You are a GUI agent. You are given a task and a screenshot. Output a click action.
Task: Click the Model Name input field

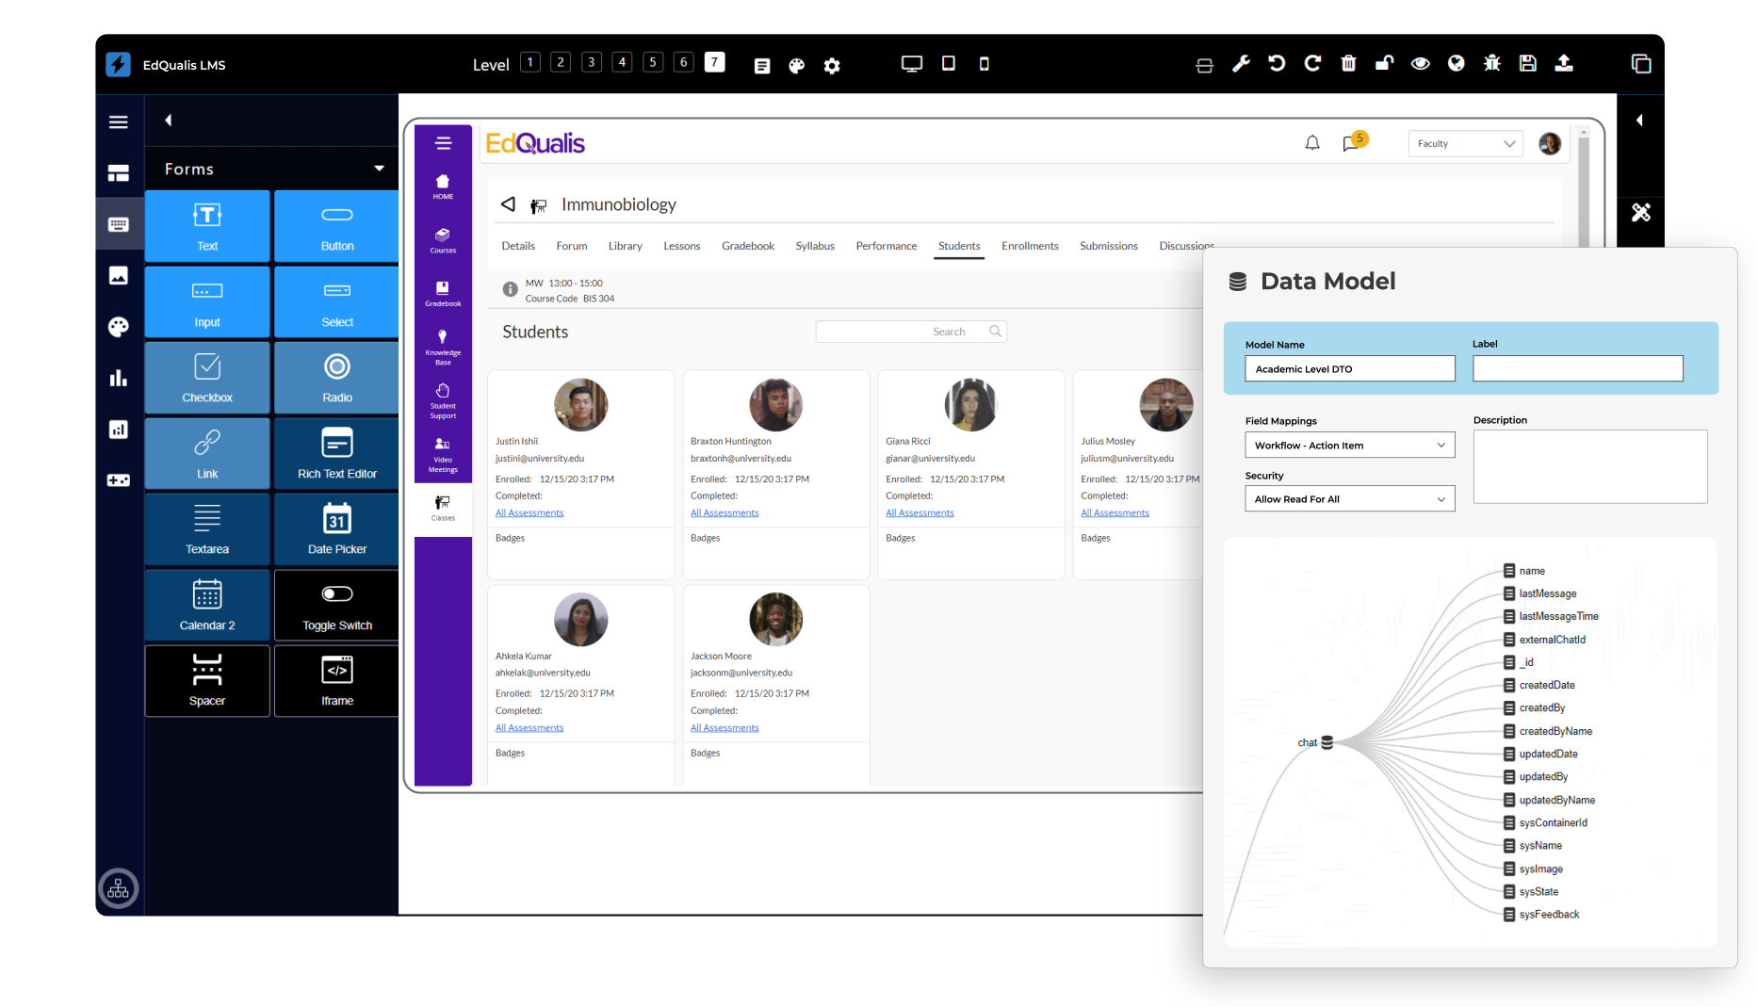(1349, 368)
